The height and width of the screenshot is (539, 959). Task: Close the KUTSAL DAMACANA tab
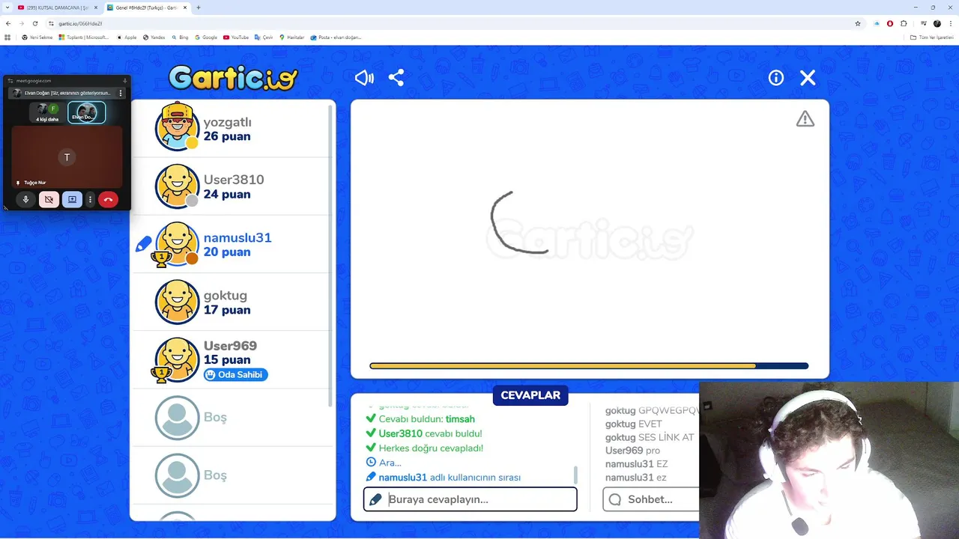[95, 7]
